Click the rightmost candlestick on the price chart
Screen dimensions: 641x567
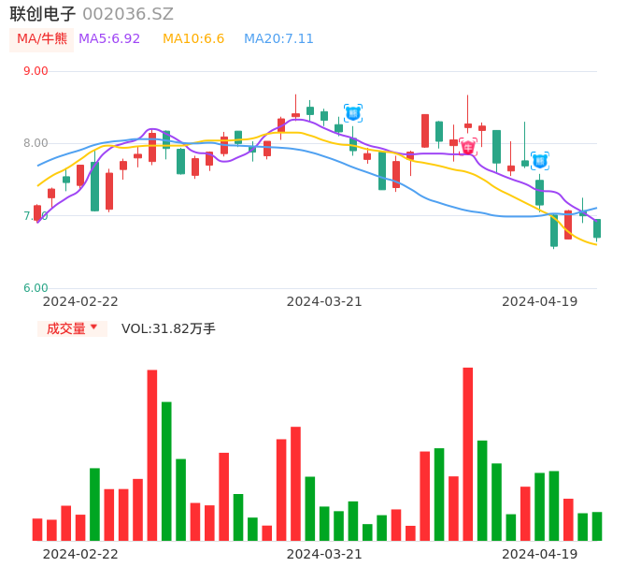pyautogui.click(x=597, y=228)
